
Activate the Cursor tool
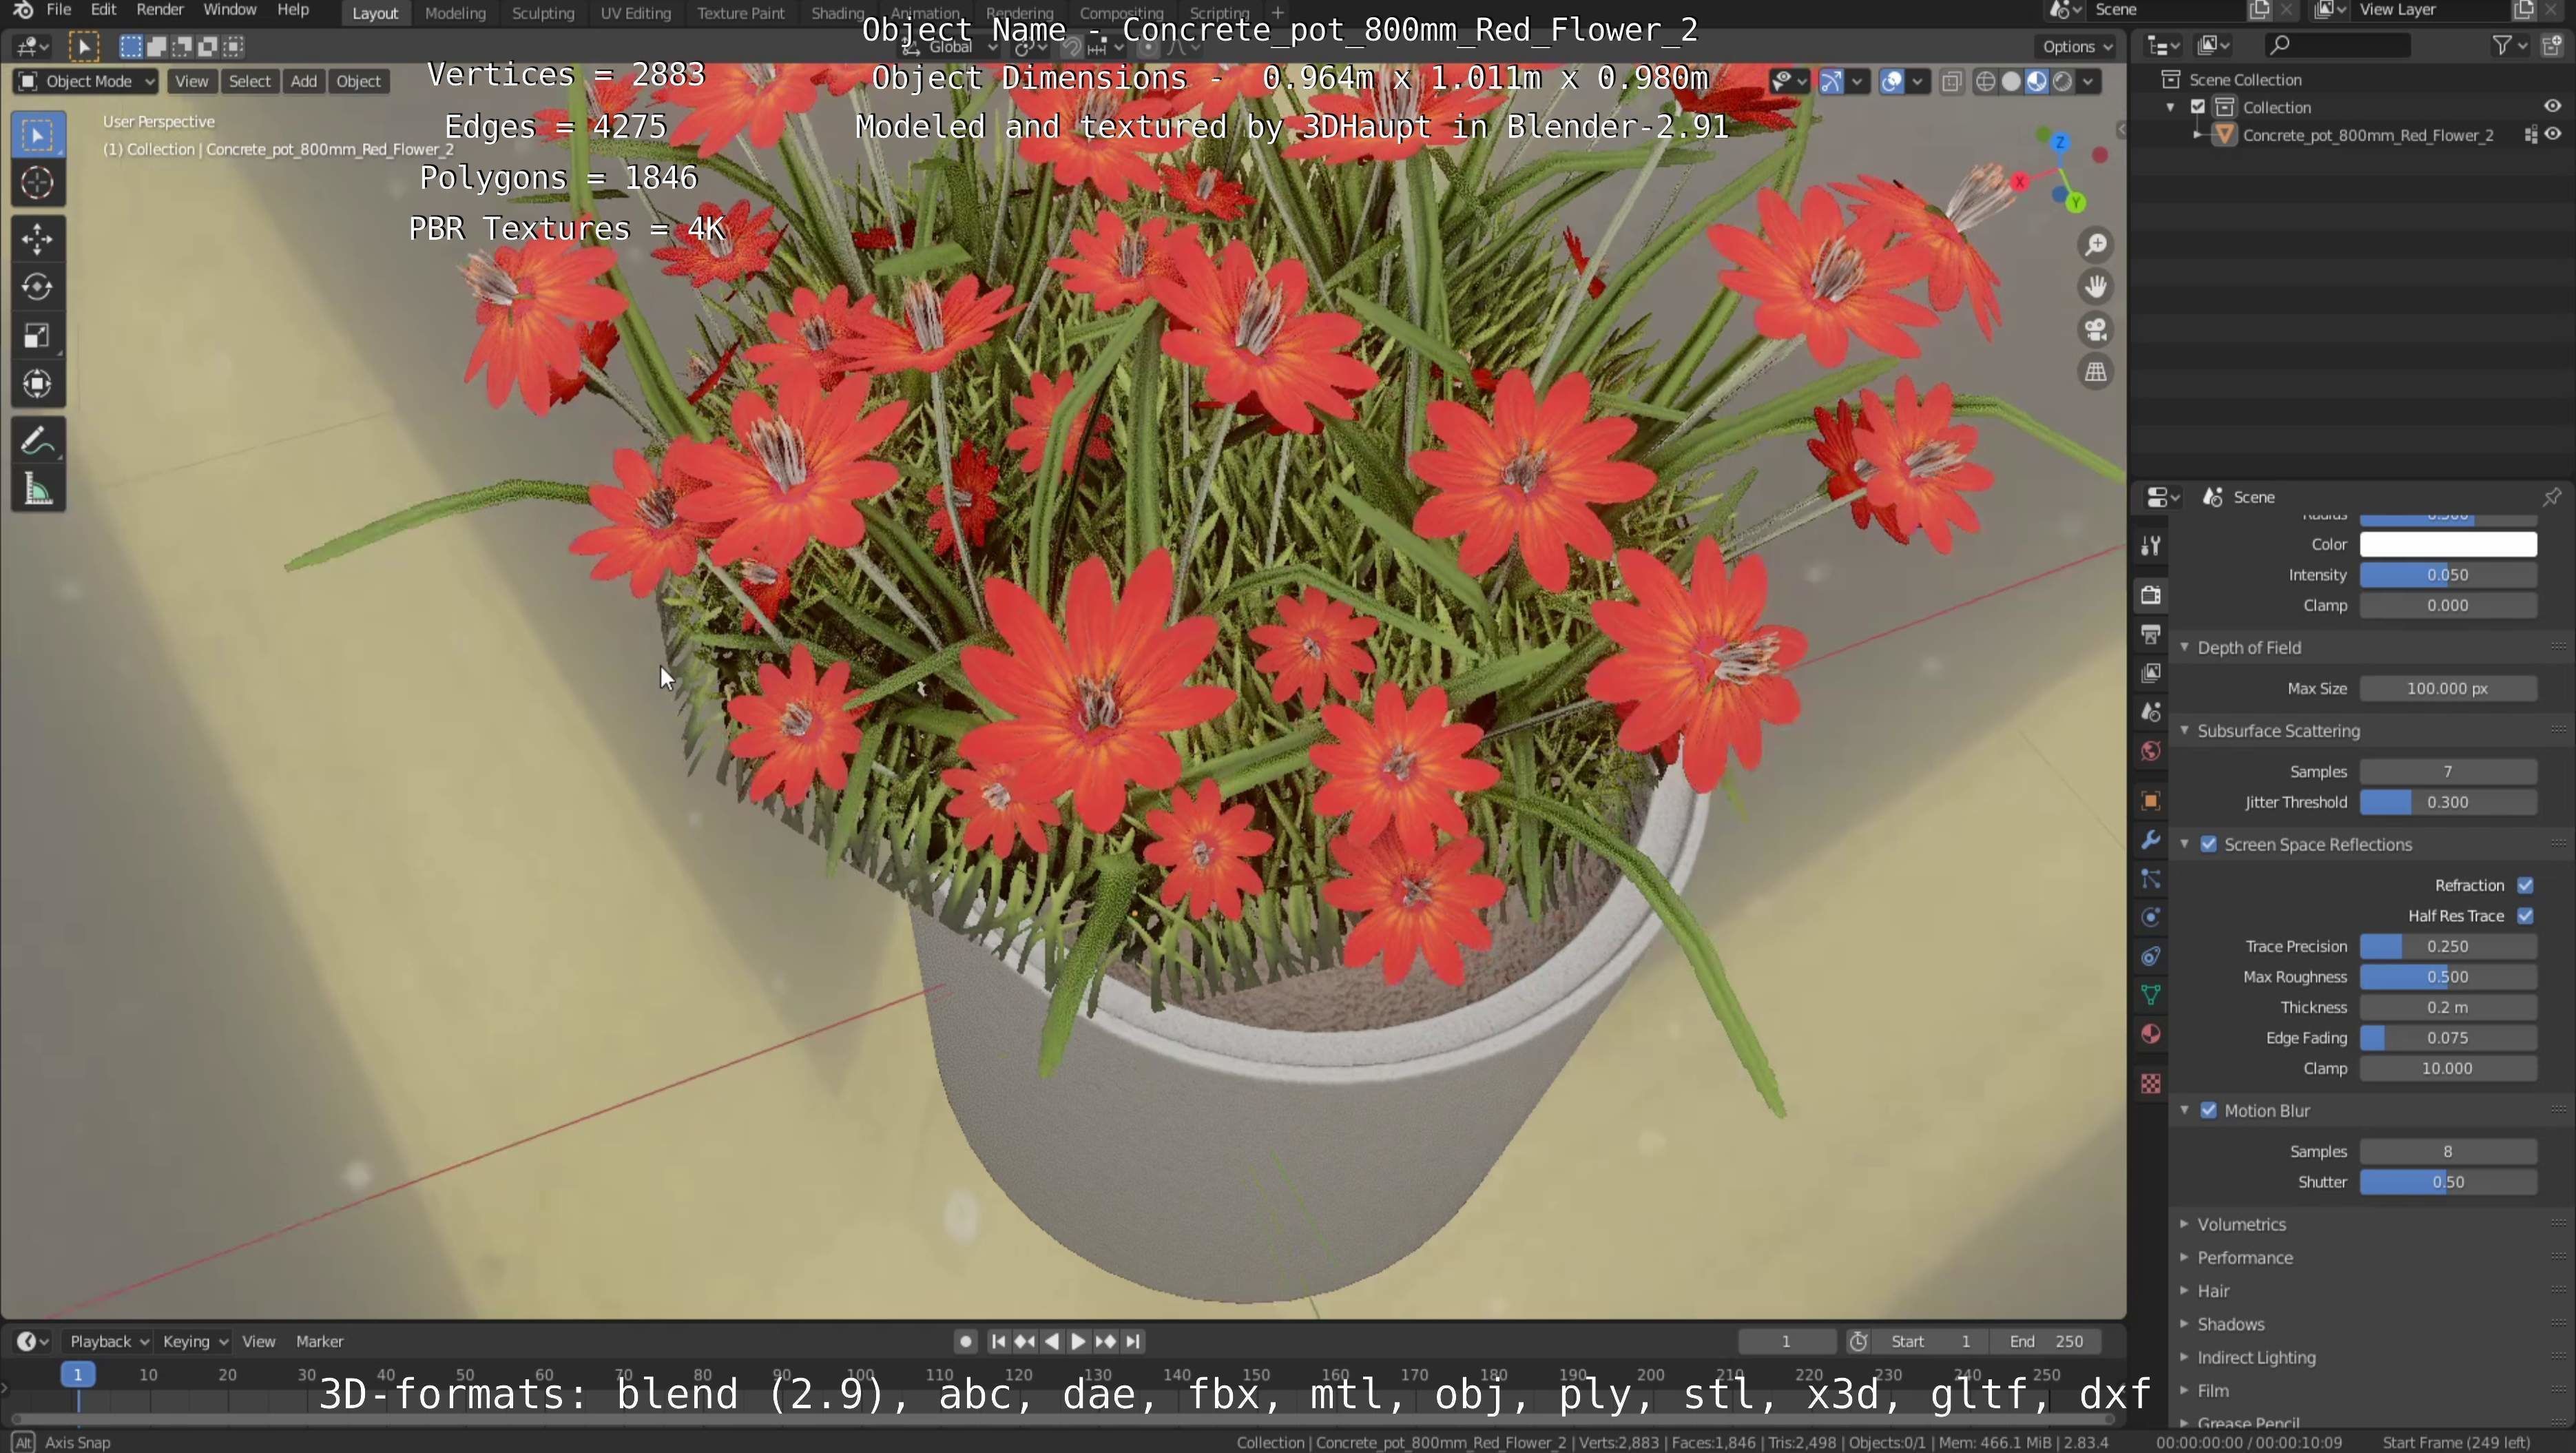coord(37,183)
